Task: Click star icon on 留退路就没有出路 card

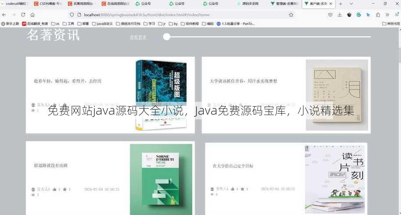Action: tap(64, 190)
